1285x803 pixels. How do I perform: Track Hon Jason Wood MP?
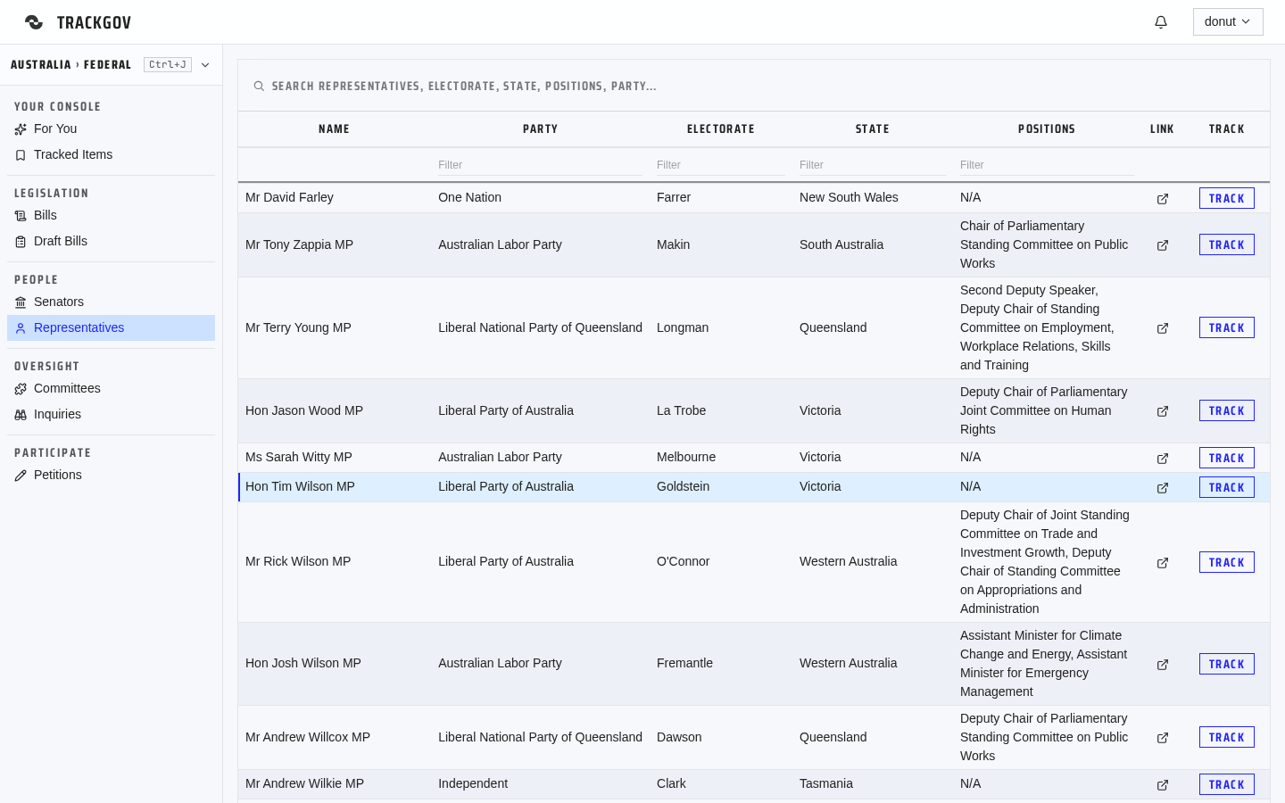click(1227, 410)
